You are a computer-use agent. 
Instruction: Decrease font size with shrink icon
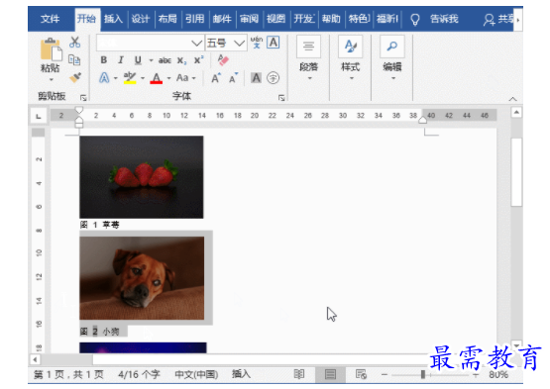pyautogui.click(x=233, y=78)
